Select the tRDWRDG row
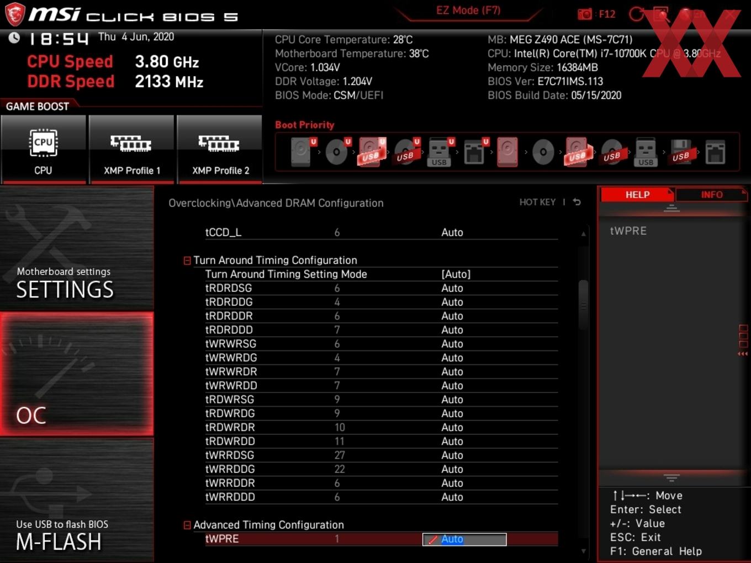 pos(381,413)
